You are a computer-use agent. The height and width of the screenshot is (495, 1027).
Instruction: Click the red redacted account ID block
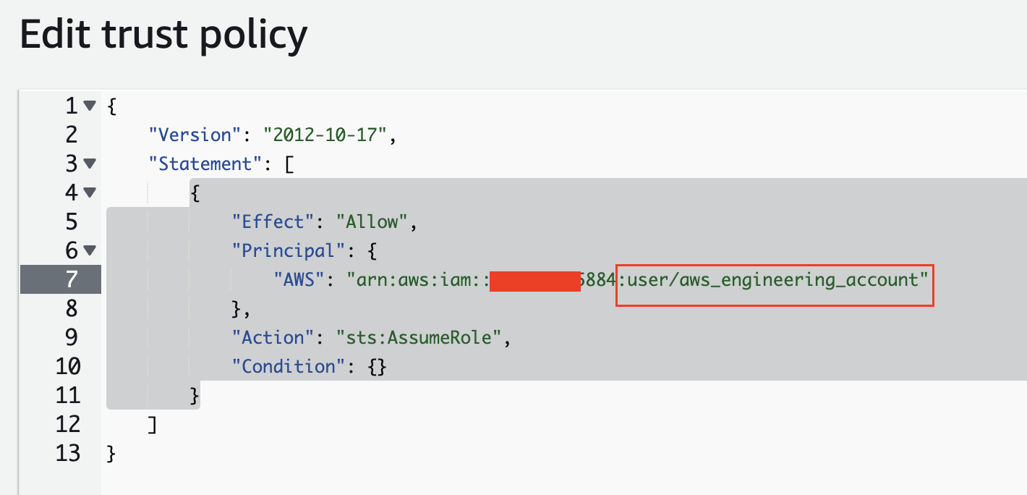tap(534, 279)
